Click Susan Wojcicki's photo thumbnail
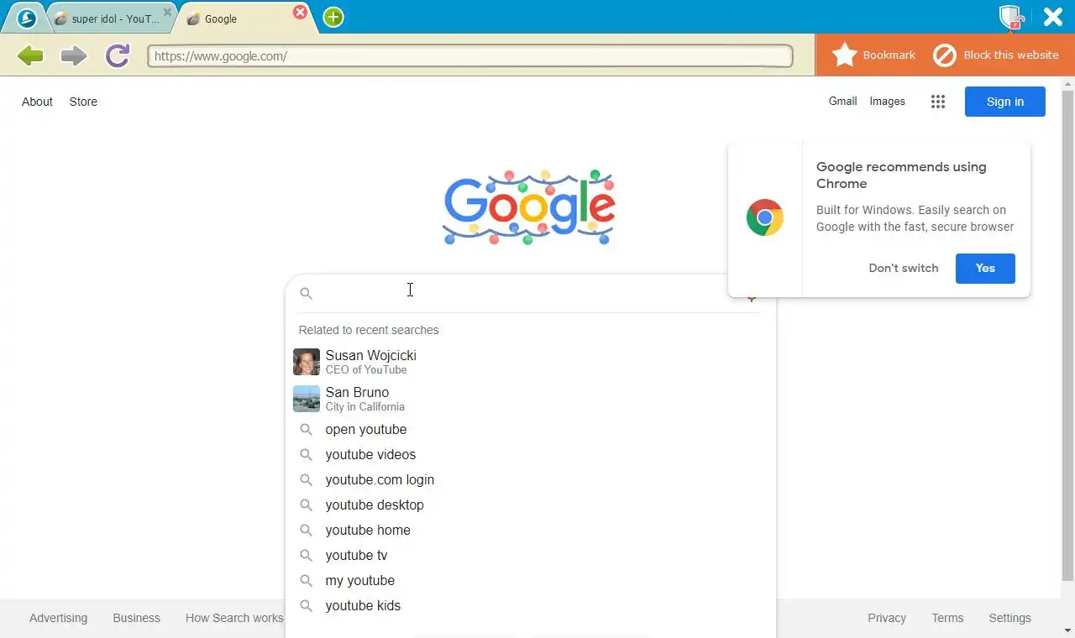The width and height of the screenshot is (1075, 638). [307, 362]
